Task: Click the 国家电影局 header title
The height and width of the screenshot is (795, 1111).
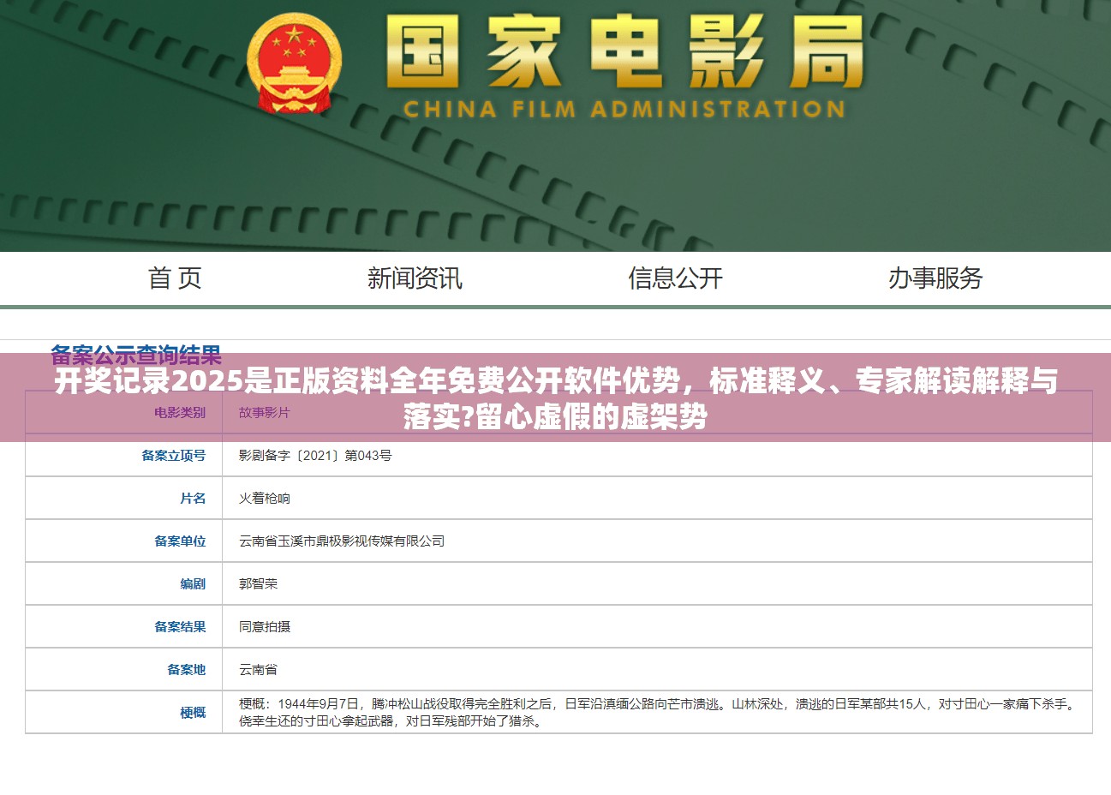Action: pos(624,53)
